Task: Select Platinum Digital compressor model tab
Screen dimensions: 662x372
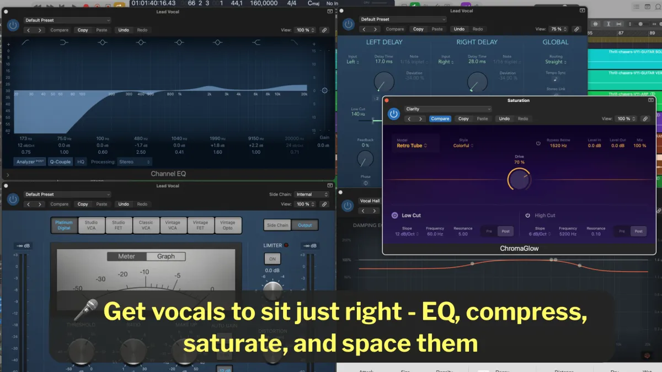Action: (x=64, y=225)
